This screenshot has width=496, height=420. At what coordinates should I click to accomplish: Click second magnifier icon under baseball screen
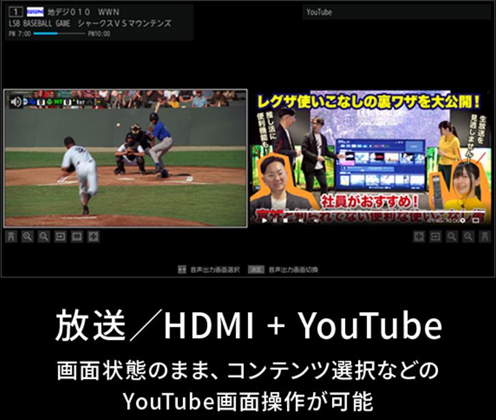pos(44,236)
